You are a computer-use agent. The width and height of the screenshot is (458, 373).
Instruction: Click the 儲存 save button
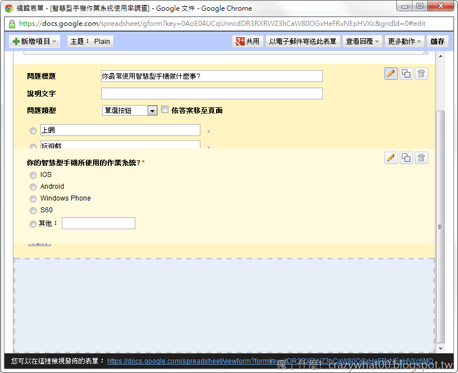pyautogui.click(x=437, y=41)
